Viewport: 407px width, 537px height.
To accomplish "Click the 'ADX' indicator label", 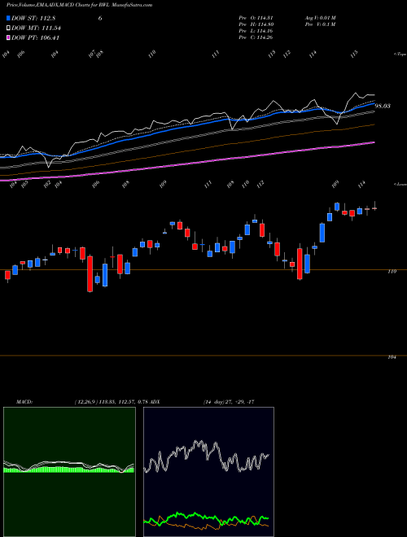I will coord(155,402).
